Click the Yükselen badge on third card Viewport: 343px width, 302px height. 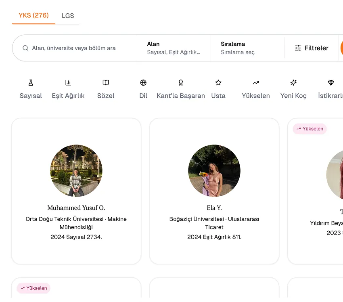[x=310, y=129]
